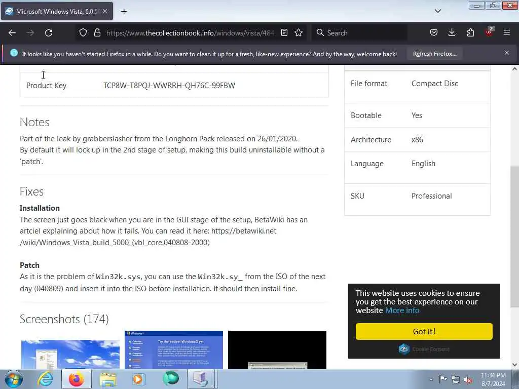This screenshot has width=519, height=389.
Task: Click the Notes heading
Action: [x=34, y=122]
